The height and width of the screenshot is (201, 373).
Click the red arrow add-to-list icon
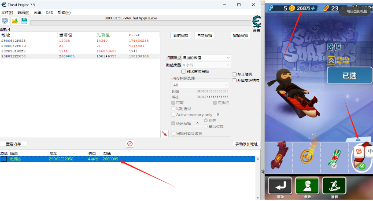click(165, 134)
